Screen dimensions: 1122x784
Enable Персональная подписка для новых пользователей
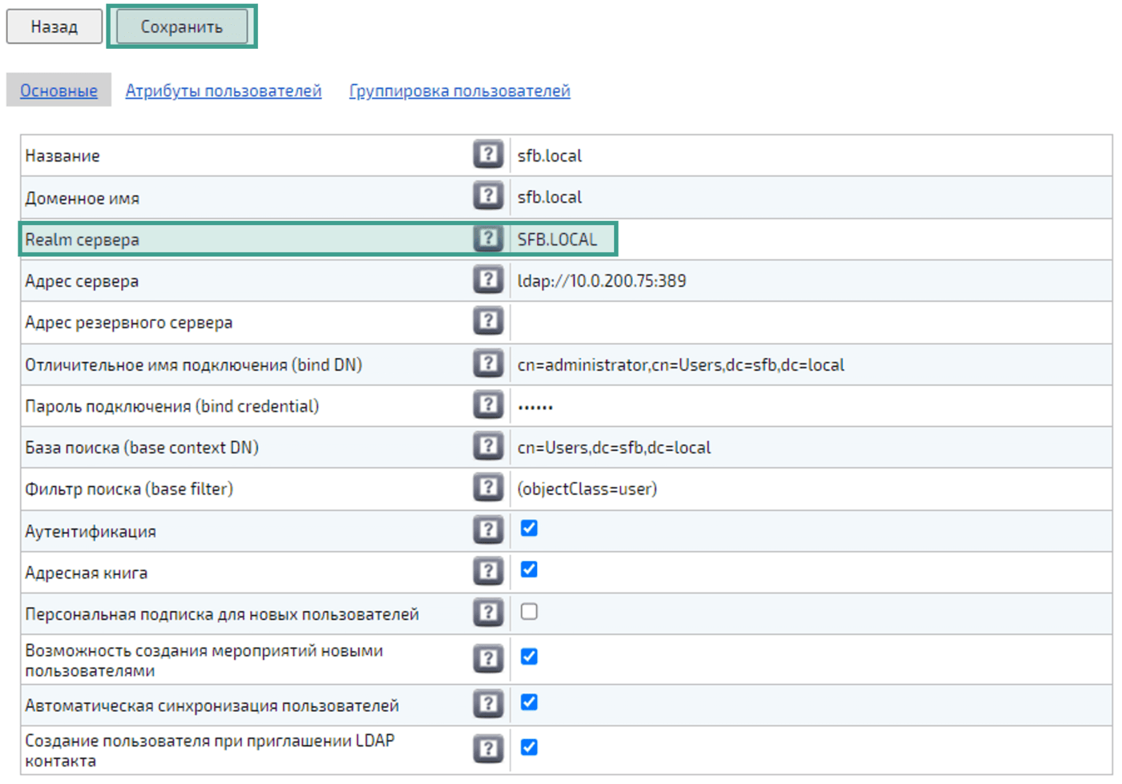click(x=529, y=613)
